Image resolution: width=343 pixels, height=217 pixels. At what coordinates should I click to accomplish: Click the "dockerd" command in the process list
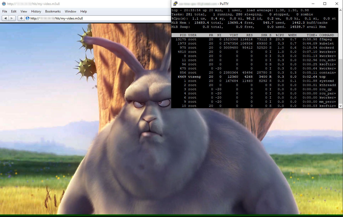pos(327,48)
